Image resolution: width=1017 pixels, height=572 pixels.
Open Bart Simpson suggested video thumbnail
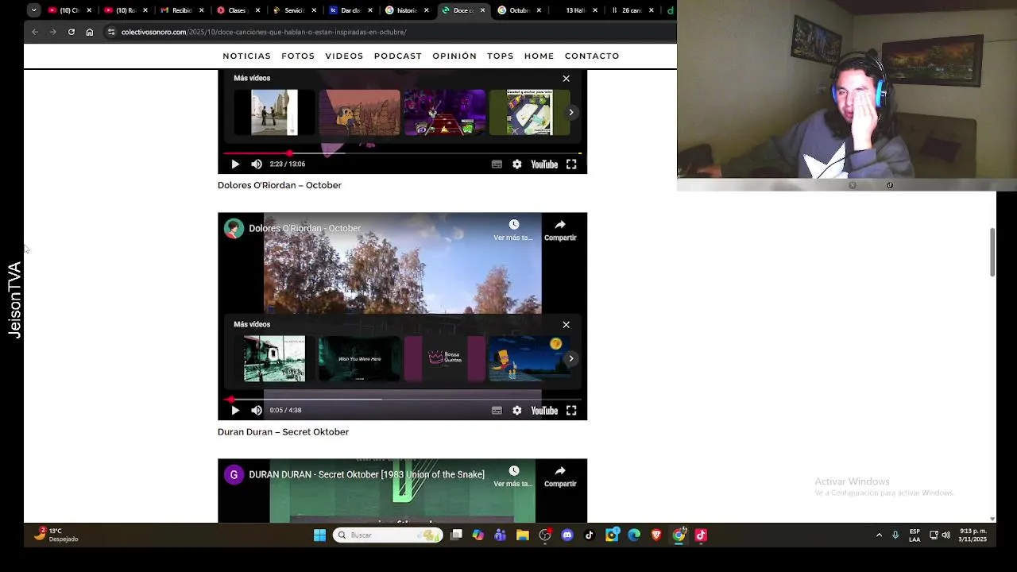tap(529, 358)
